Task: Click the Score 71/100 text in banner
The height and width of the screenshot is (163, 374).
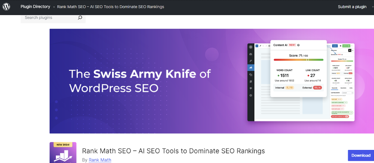Action: click(298, 56)
